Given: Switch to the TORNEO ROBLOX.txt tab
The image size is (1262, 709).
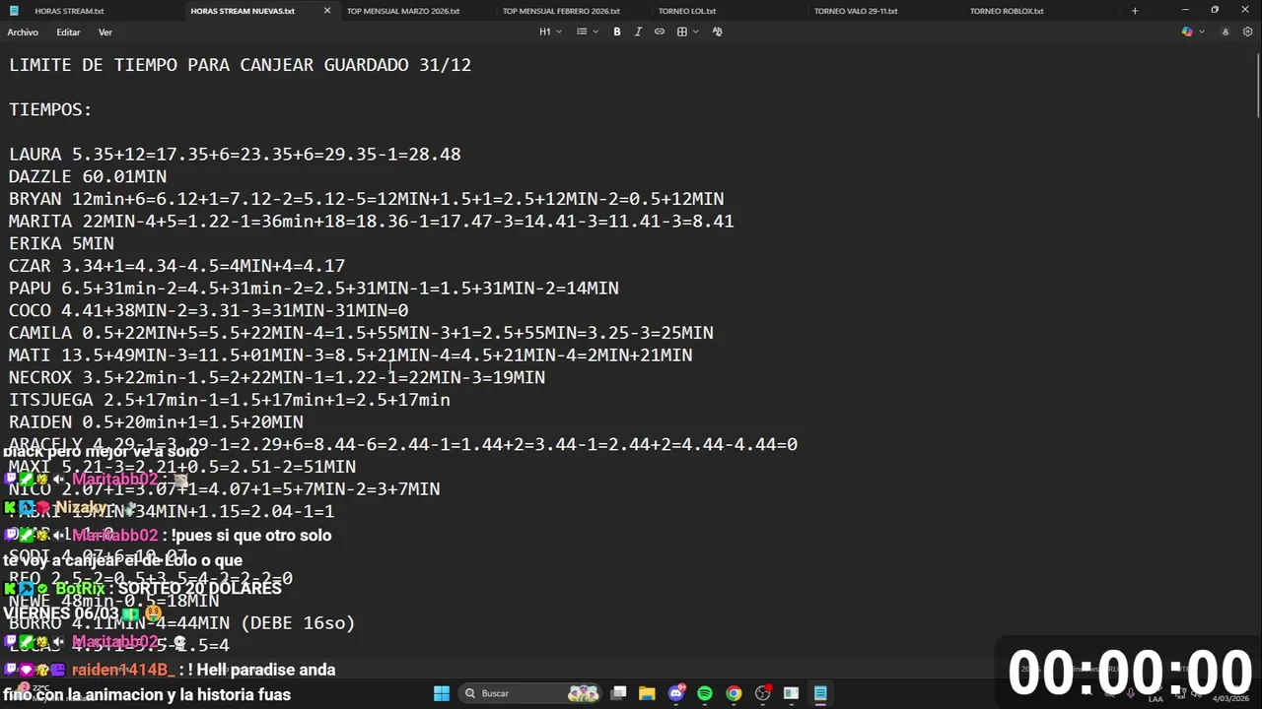Looking at the screenshot, I should [x=1007, y=11].
